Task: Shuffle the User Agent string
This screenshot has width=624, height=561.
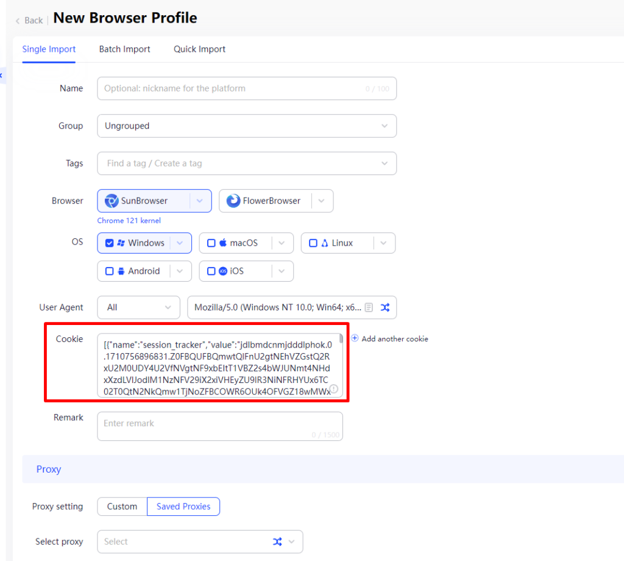Action: point(385,307)
